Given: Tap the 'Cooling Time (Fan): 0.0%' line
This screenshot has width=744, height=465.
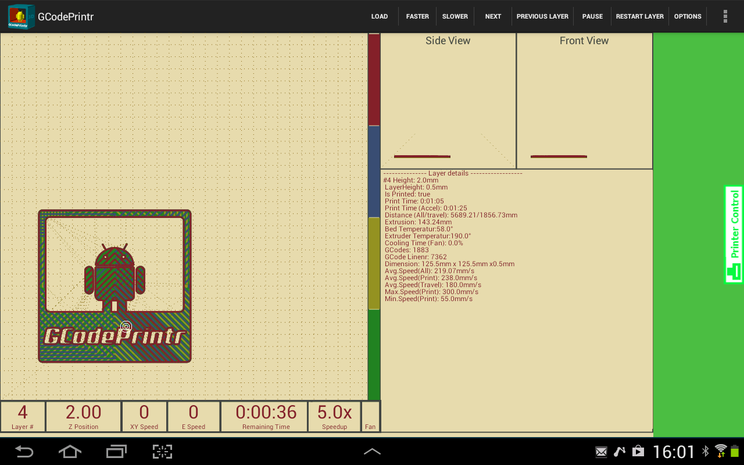Looking at the screenshot, I should coord(424,243).
